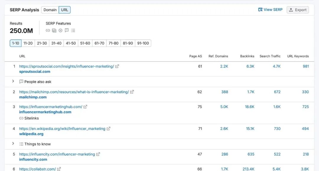Switch SERP Analysis to Domain view
The image size is (319, 171).
pyautogui.click(x=50, y=10)
